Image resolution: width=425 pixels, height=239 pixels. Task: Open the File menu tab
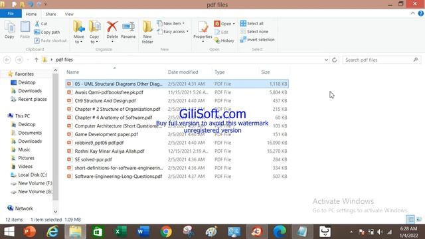11,13
